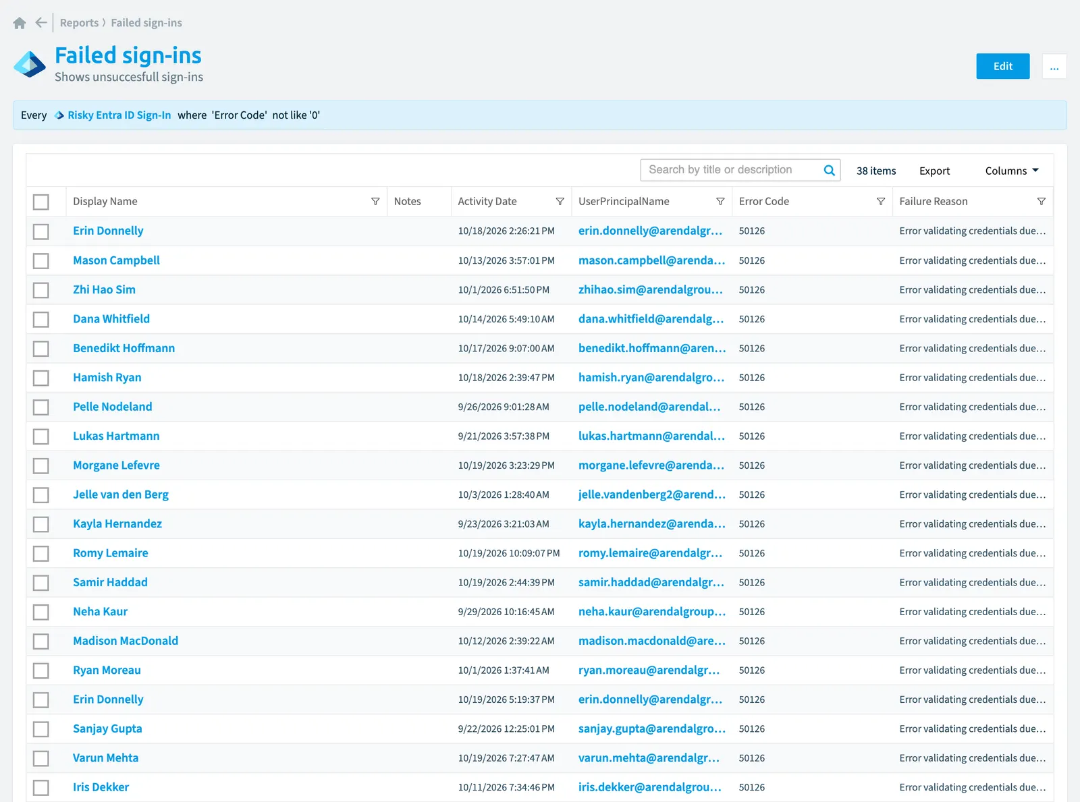Open the more options ellipsis button
The height and width of the screenshot is (802, 1080).
click(x=1054, y=66)
